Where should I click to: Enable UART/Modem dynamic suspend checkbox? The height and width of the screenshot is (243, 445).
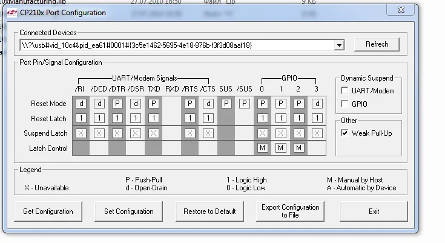[x=344, y=91]
